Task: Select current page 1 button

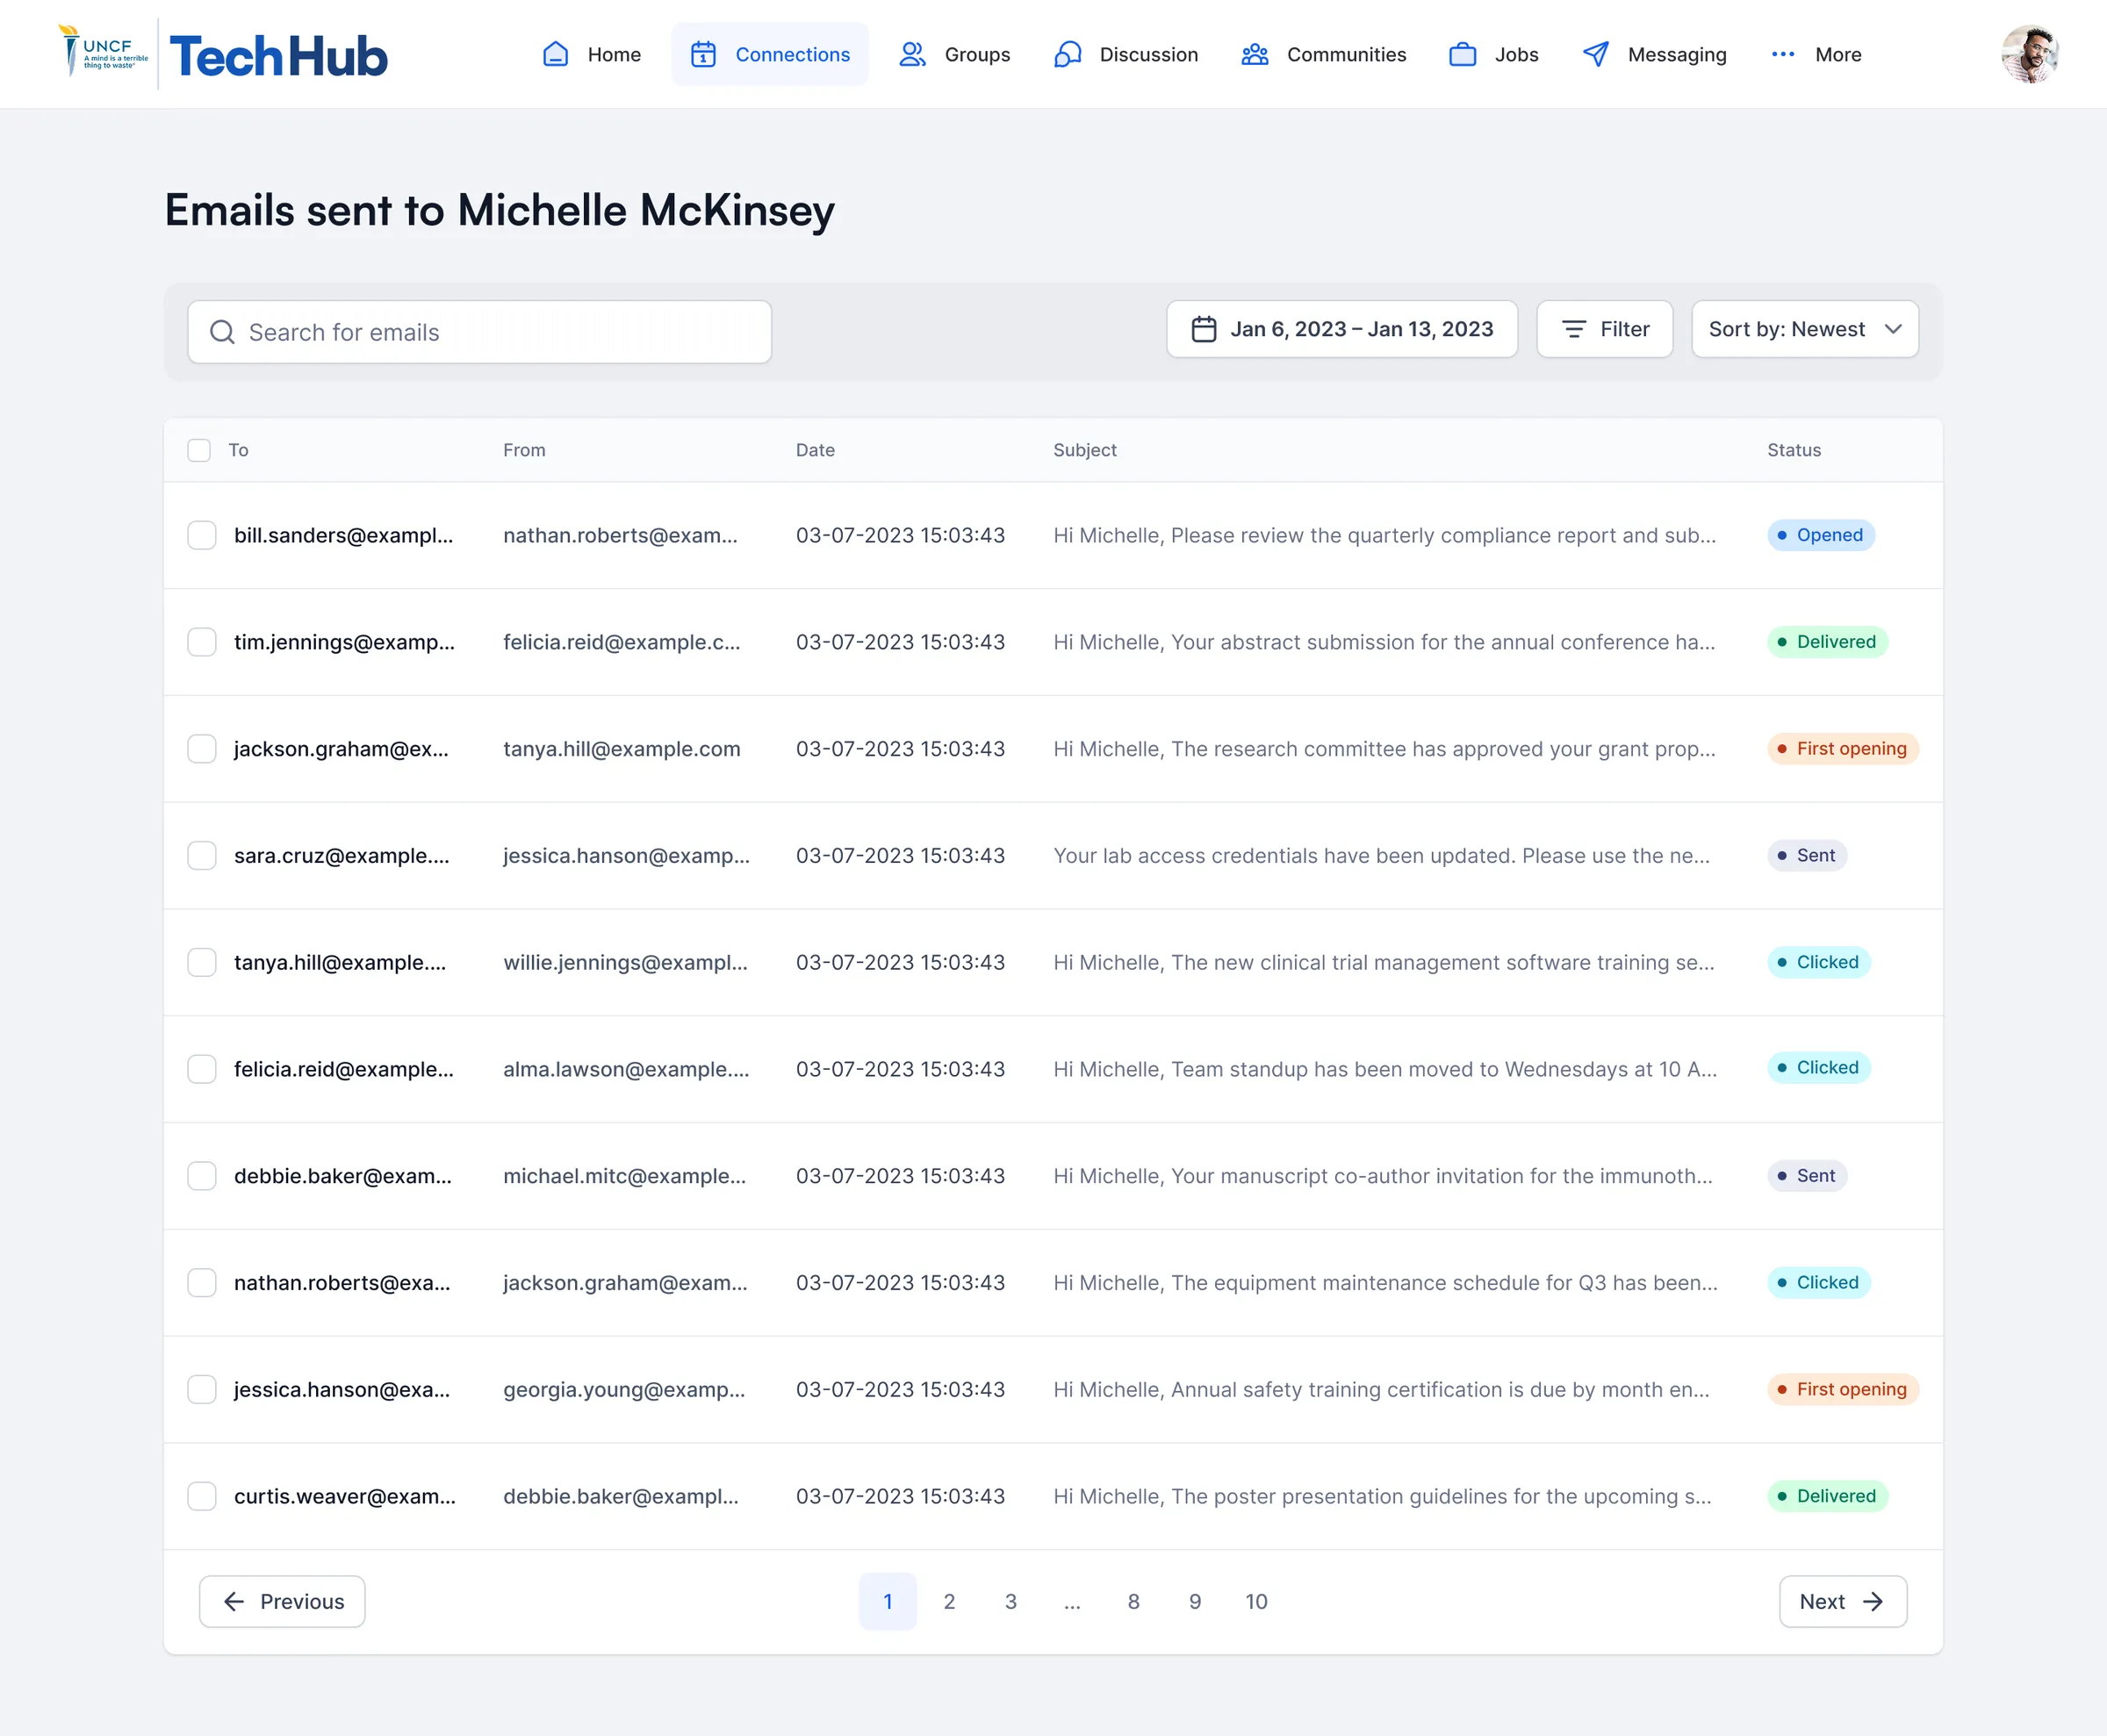Action: (x=888, y=1602)
